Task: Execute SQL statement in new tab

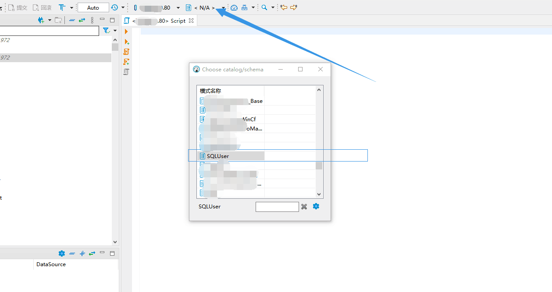Action: 127,41
